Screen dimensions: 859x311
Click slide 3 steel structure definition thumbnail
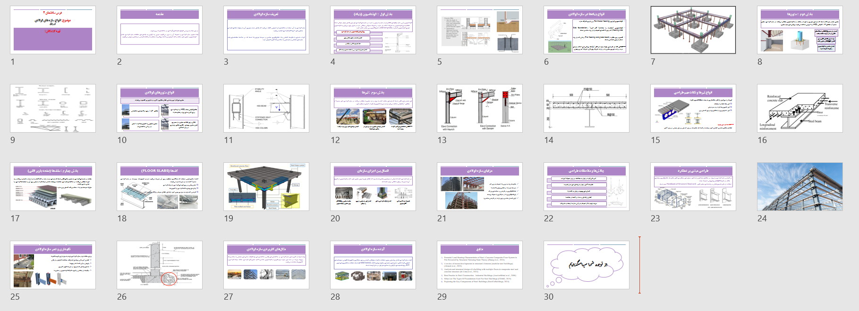pos(266,30)
